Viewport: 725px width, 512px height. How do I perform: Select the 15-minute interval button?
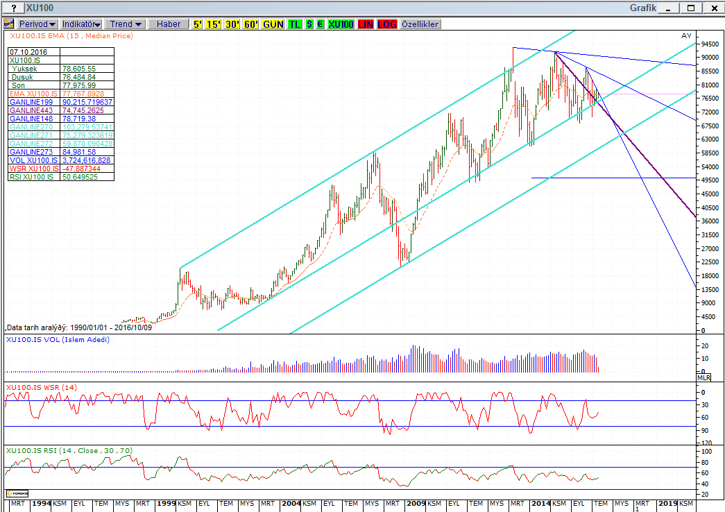[x=213, y=24]
